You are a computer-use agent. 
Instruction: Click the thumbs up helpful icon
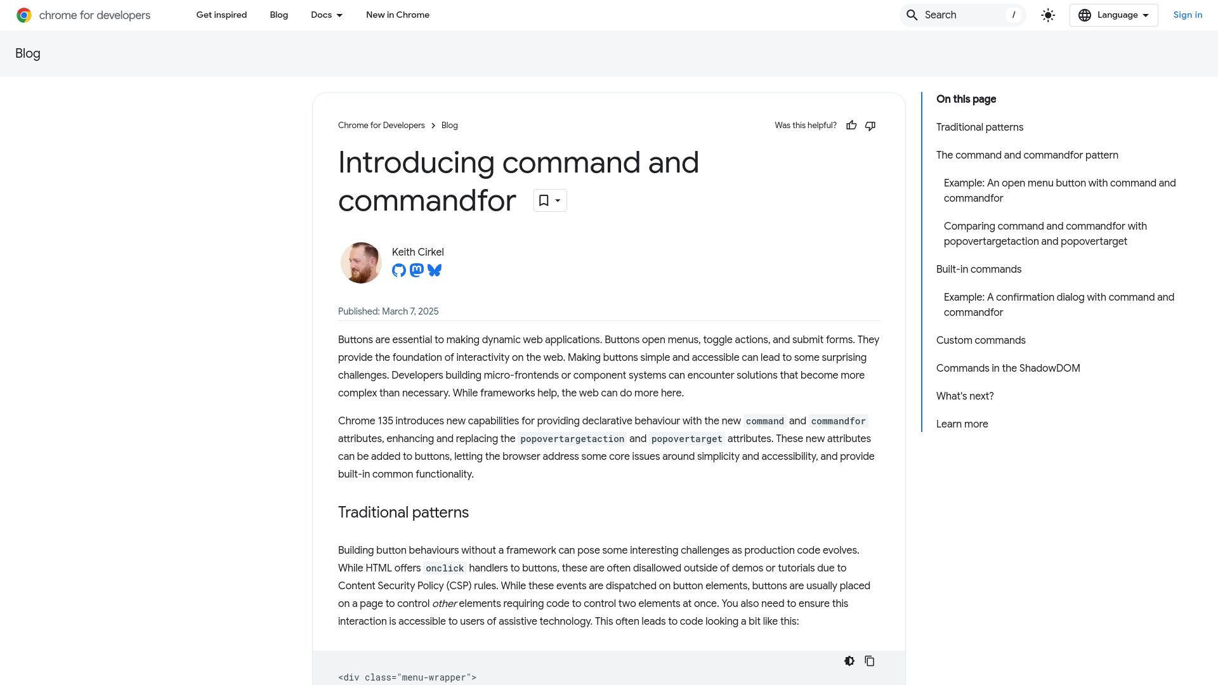coord(851,126)
